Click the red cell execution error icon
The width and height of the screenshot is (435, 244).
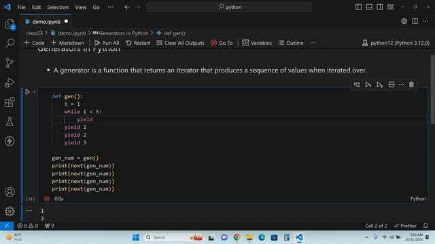click(47, 199)
